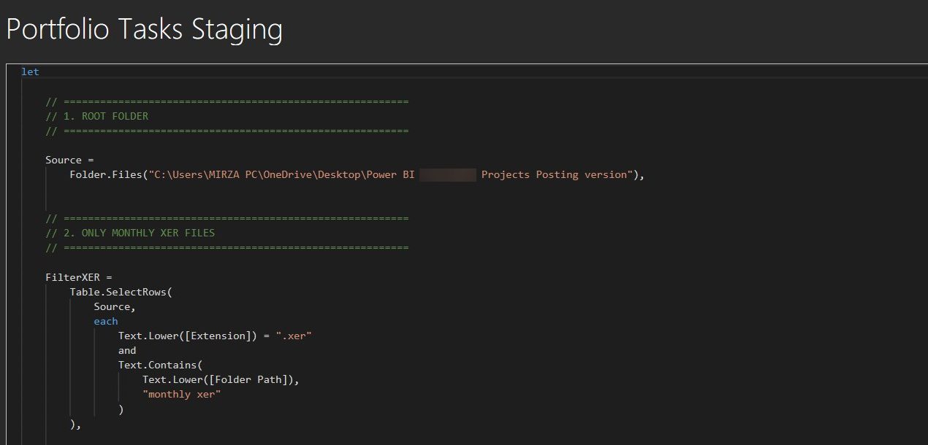Viewport: 928px width, 445px height.
Task: Click the "// 1. ROOT FOLDER" comment
Action: (96, 116)
